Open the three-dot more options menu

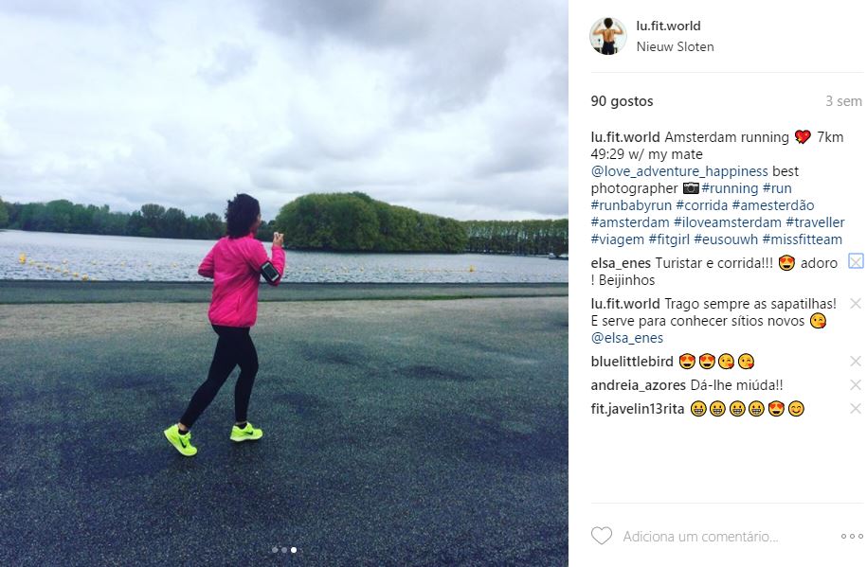[852, 536]
